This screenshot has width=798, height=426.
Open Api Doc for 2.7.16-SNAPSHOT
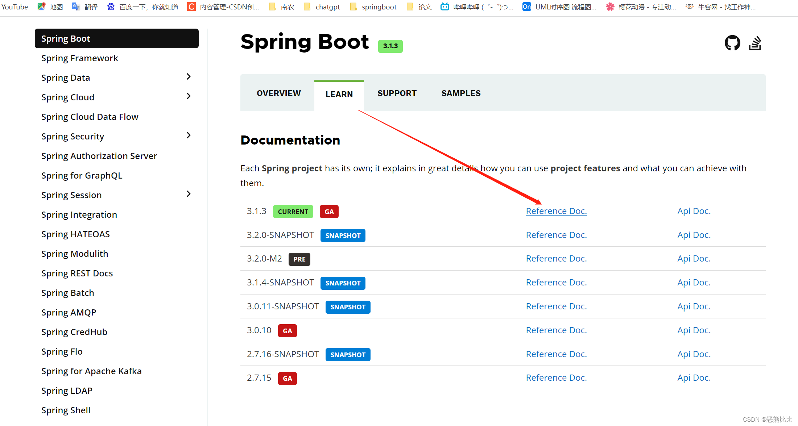pyautogui.click(x=694, y=354)
